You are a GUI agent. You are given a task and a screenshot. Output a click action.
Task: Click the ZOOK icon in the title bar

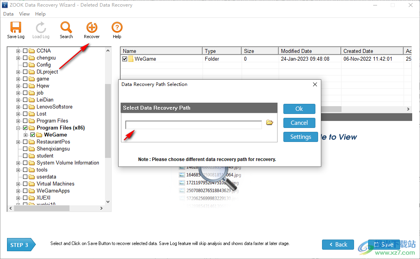click(4, 5)
